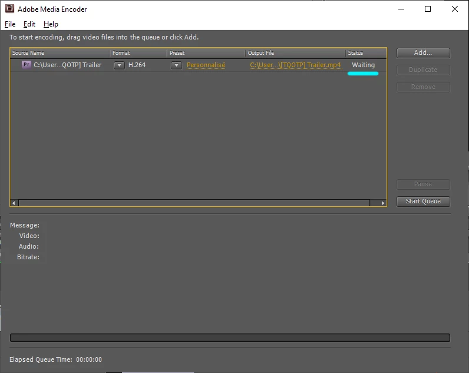This screenshot has width=469, height=373.
Task: Open the Personnalisé preset link
Action: point(206,65)
